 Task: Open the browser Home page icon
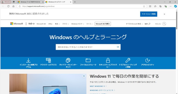13,6
